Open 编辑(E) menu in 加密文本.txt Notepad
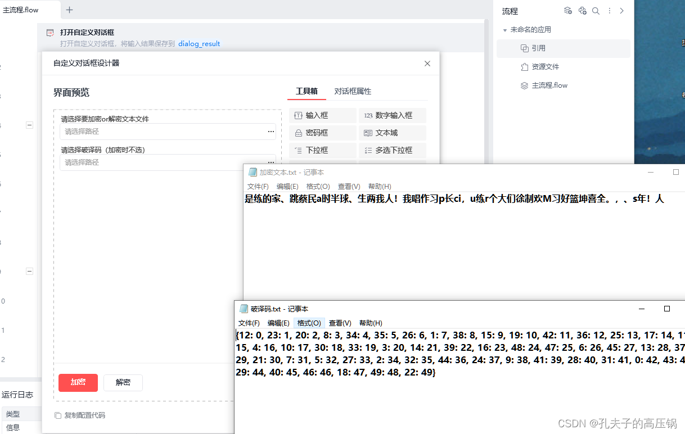 pyautogui.click(x=287, y=186)
